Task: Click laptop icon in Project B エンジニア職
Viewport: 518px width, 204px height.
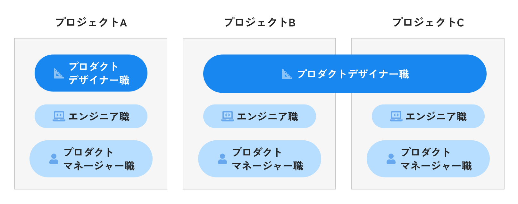Action: coord(228,116)
